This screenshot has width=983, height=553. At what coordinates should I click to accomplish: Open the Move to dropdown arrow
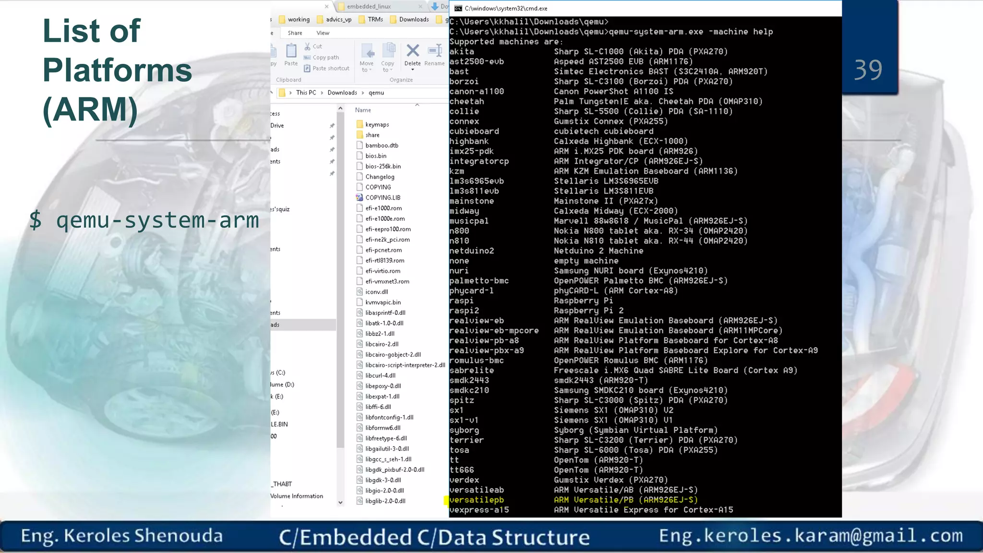click(x=371, y=71)
